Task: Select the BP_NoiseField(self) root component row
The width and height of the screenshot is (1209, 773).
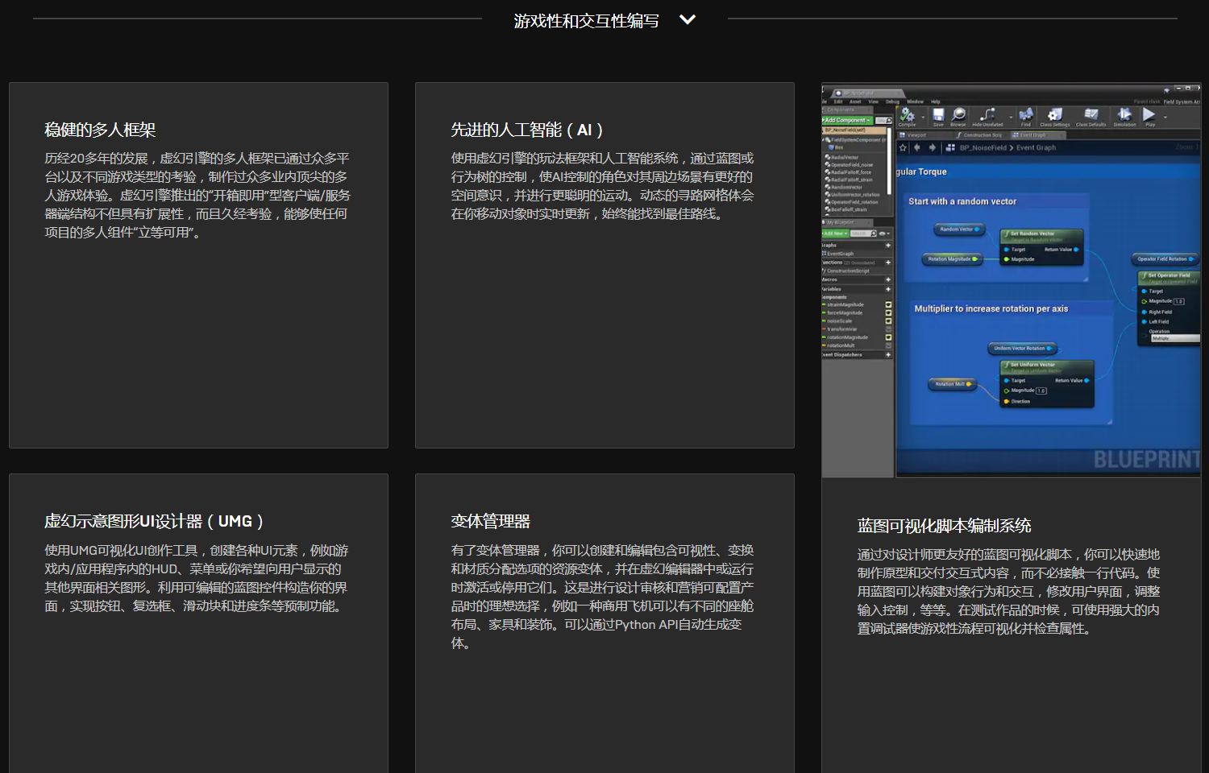Action: click(854, 130)
